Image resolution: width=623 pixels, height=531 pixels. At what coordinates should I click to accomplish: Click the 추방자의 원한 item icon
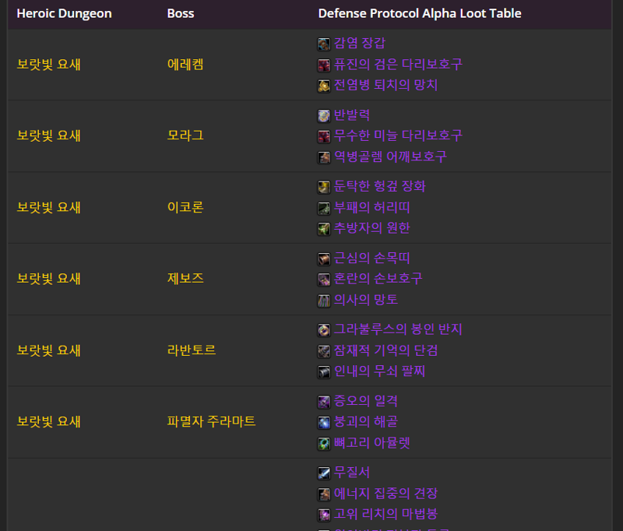pos(324,229)
